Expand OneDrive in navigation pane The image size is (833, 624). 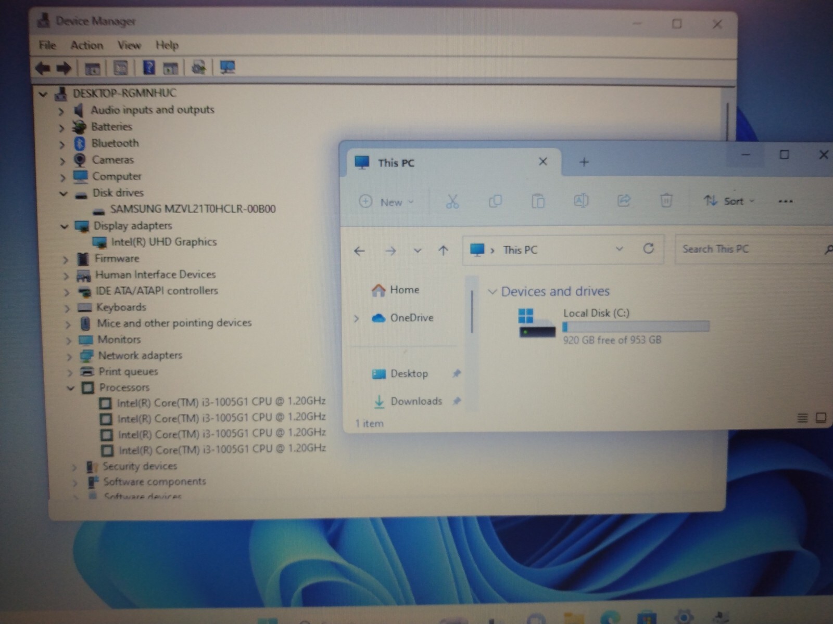coord(357,318)
